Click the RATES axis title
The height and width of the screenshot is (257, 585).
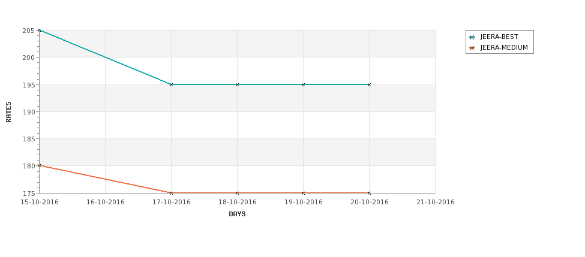pos(8,112)
